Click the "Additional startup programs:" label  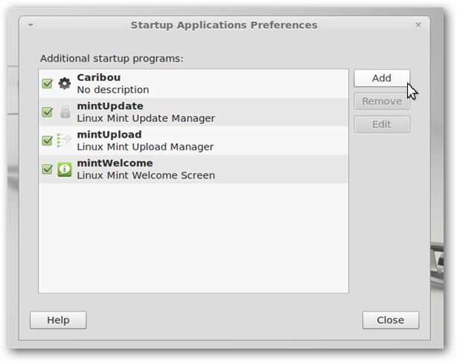[112, 59]
